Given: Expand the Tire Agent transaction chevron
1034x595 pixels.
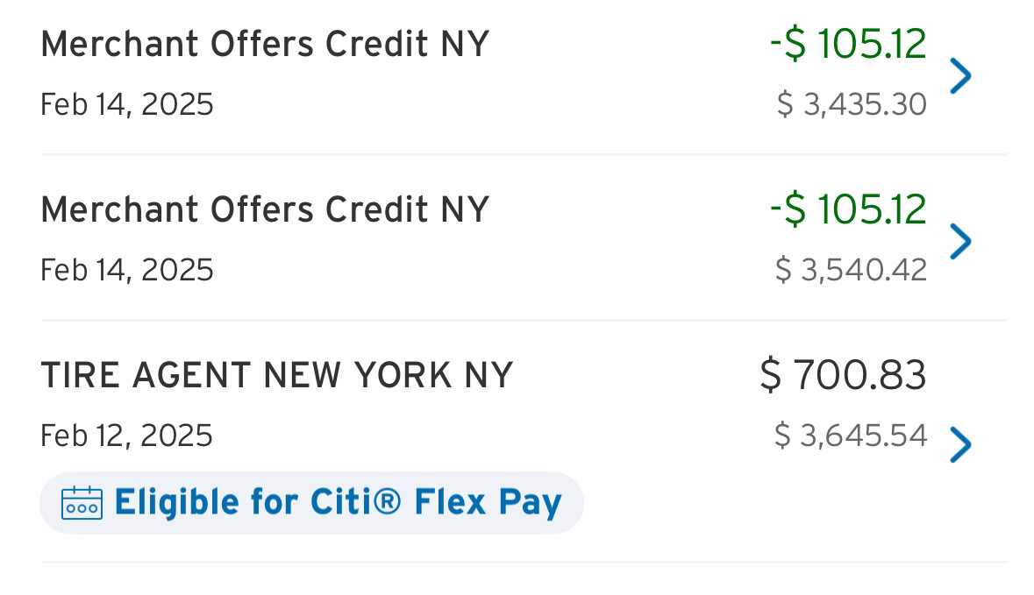Looking at the screenshot, I should [x=960, y=445].
